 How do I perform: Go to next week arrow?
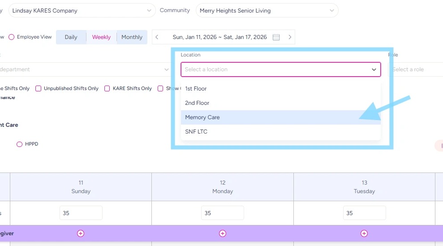coord(290,37)
